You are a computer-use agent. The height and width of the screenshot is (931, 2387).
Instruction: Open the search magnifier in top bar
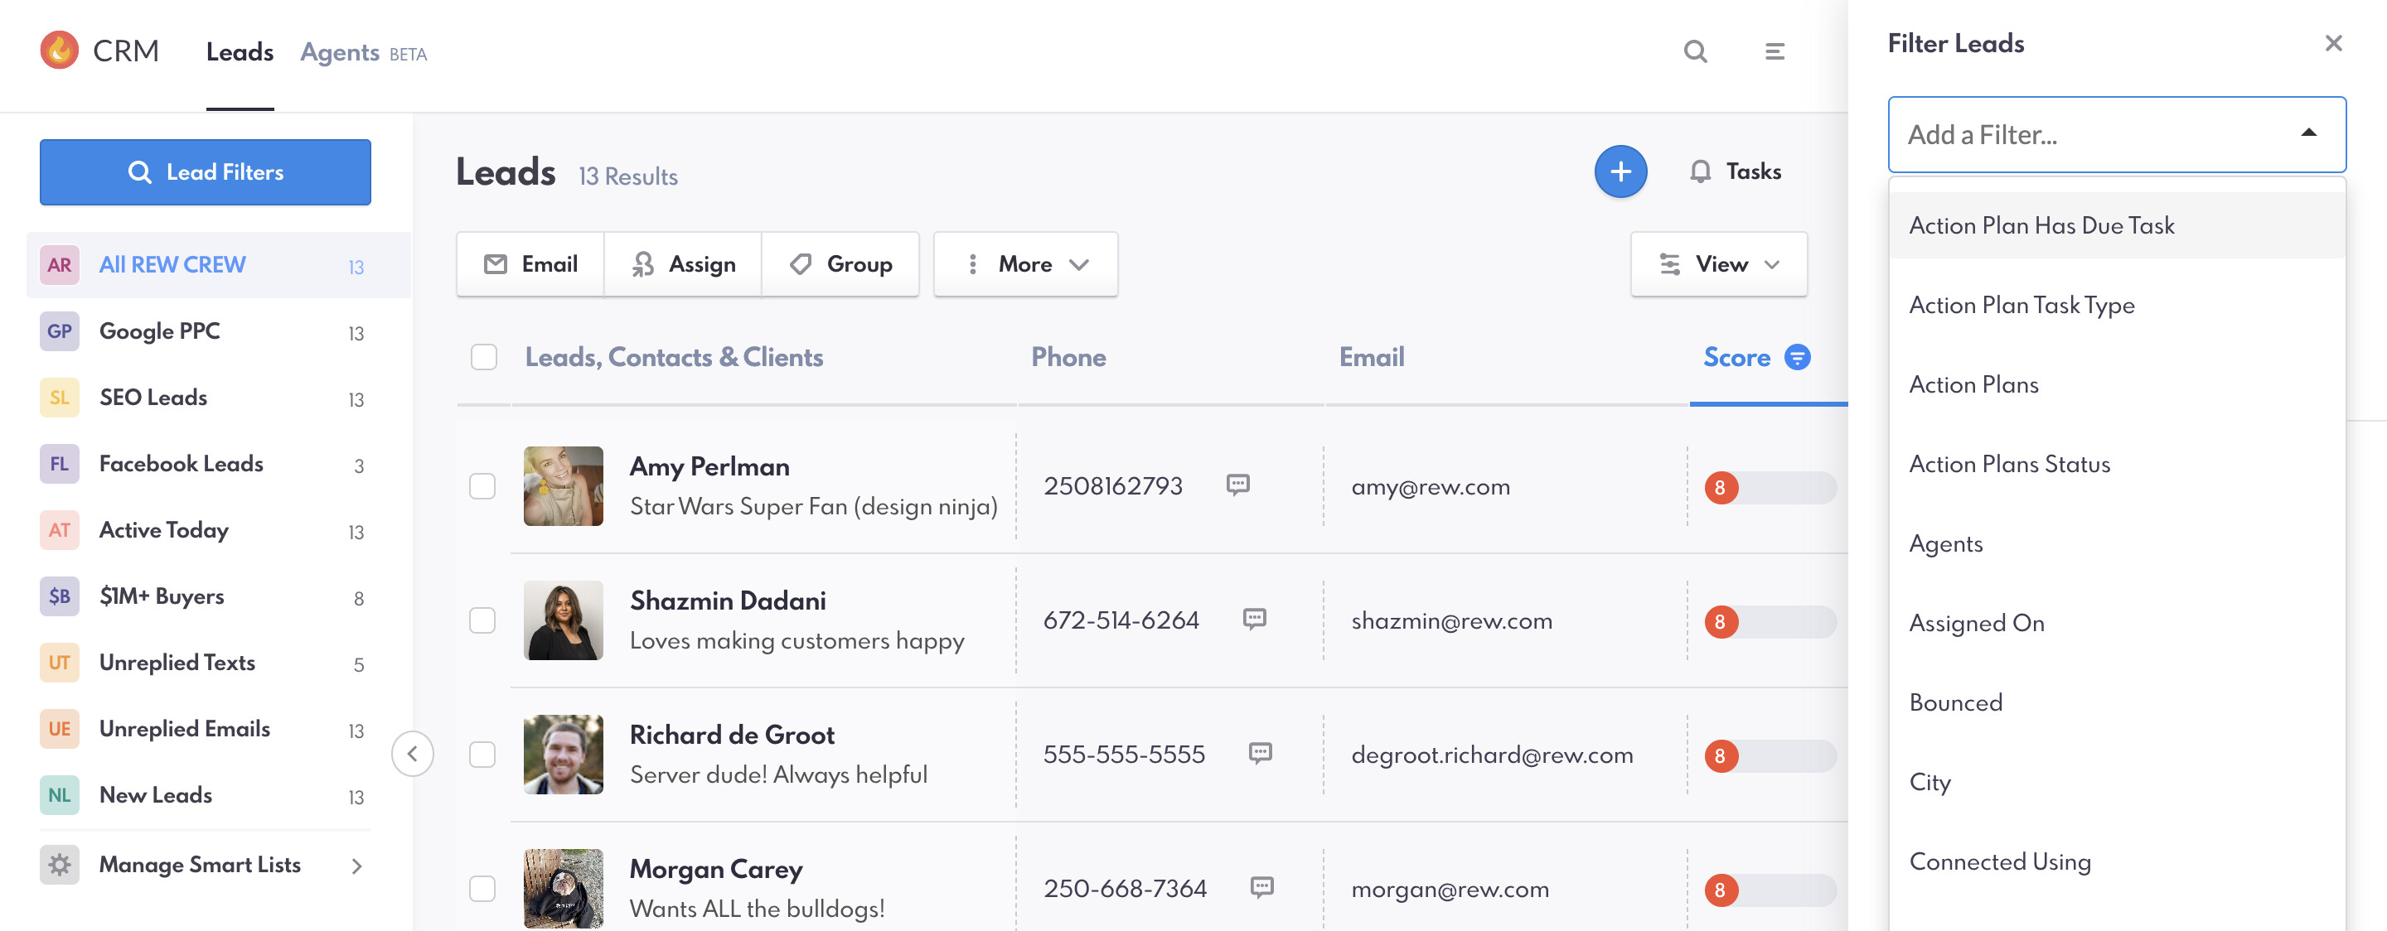(x=1695, y=51)
